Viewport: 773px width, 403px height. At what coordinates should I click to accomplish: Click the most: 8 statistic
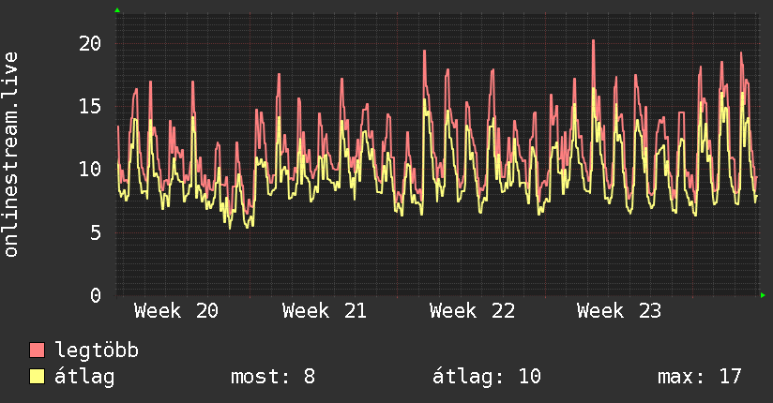[273, 377]
